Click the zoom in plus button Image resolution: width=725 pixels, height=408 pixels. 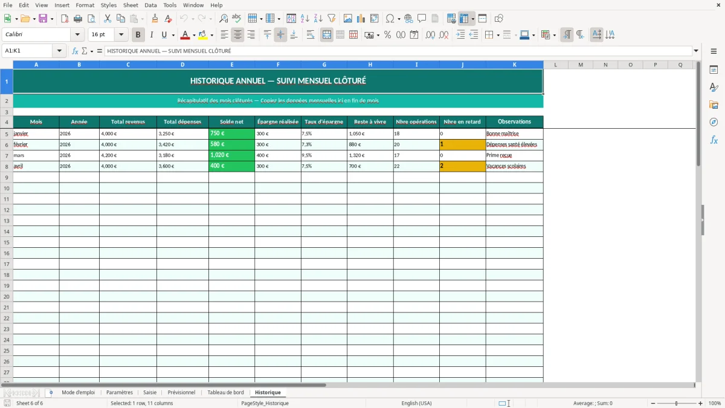[x=701, y=403]
